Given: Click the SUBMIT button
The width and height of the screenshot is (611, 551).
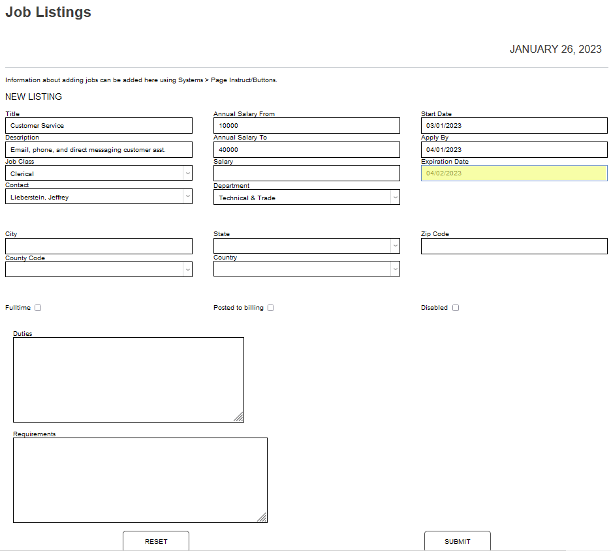Looking at the screenshot, I should click(x=457, y=541).
